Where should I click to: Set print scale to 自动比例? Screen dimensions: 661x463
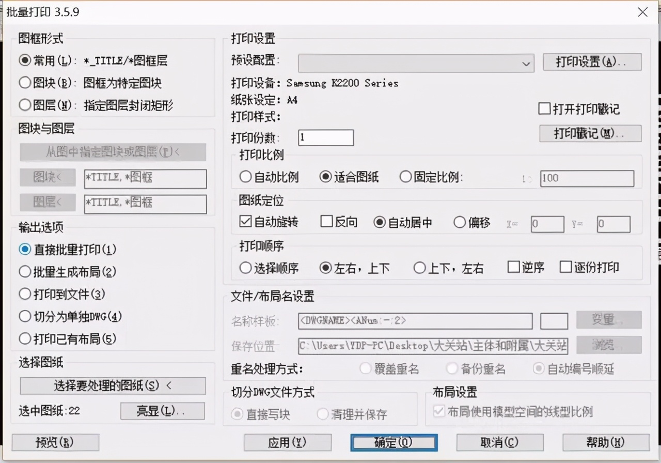click(x=245, y=177)
